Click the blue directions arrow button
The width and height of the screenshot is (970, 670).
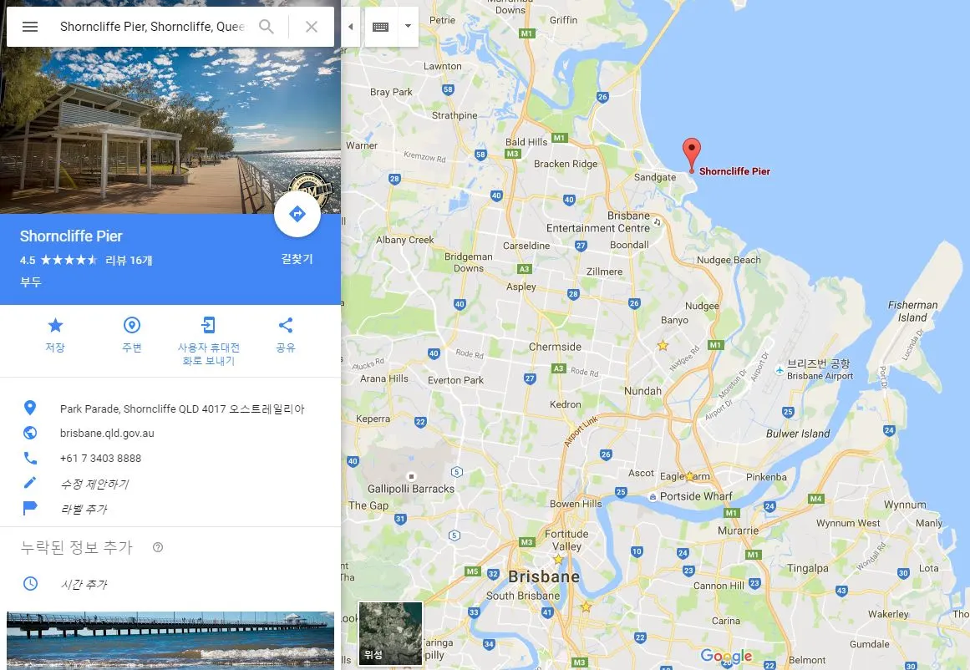point(297,214)
